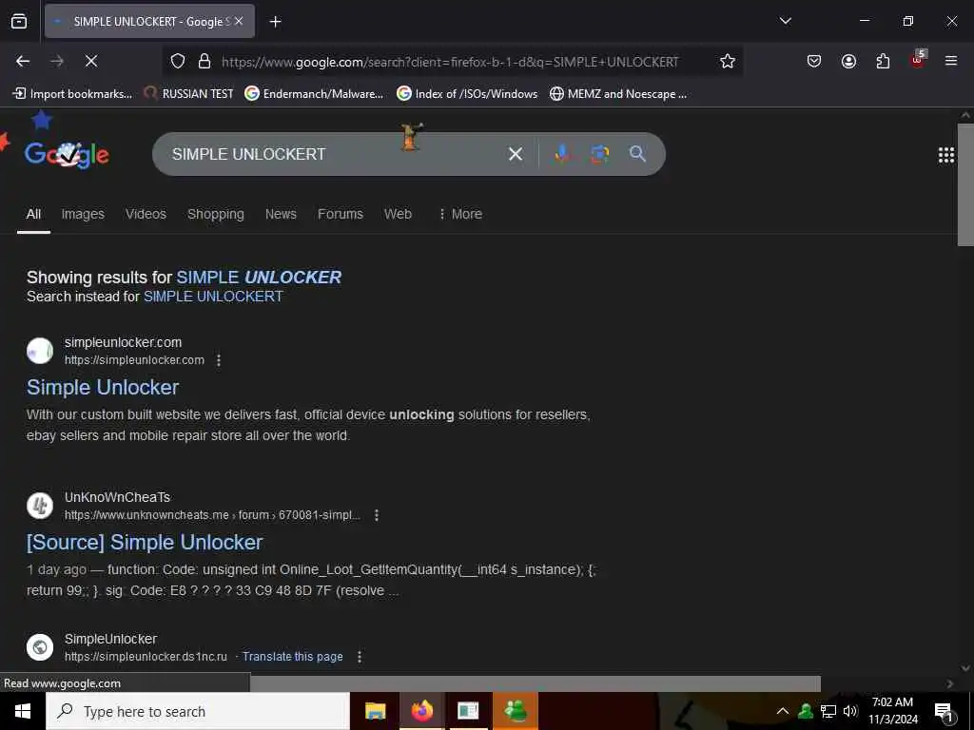Image resolution: width=974 pixels, height=730 pixels.
Task: Show hidden system tray icons
Action: pos(783,711)
